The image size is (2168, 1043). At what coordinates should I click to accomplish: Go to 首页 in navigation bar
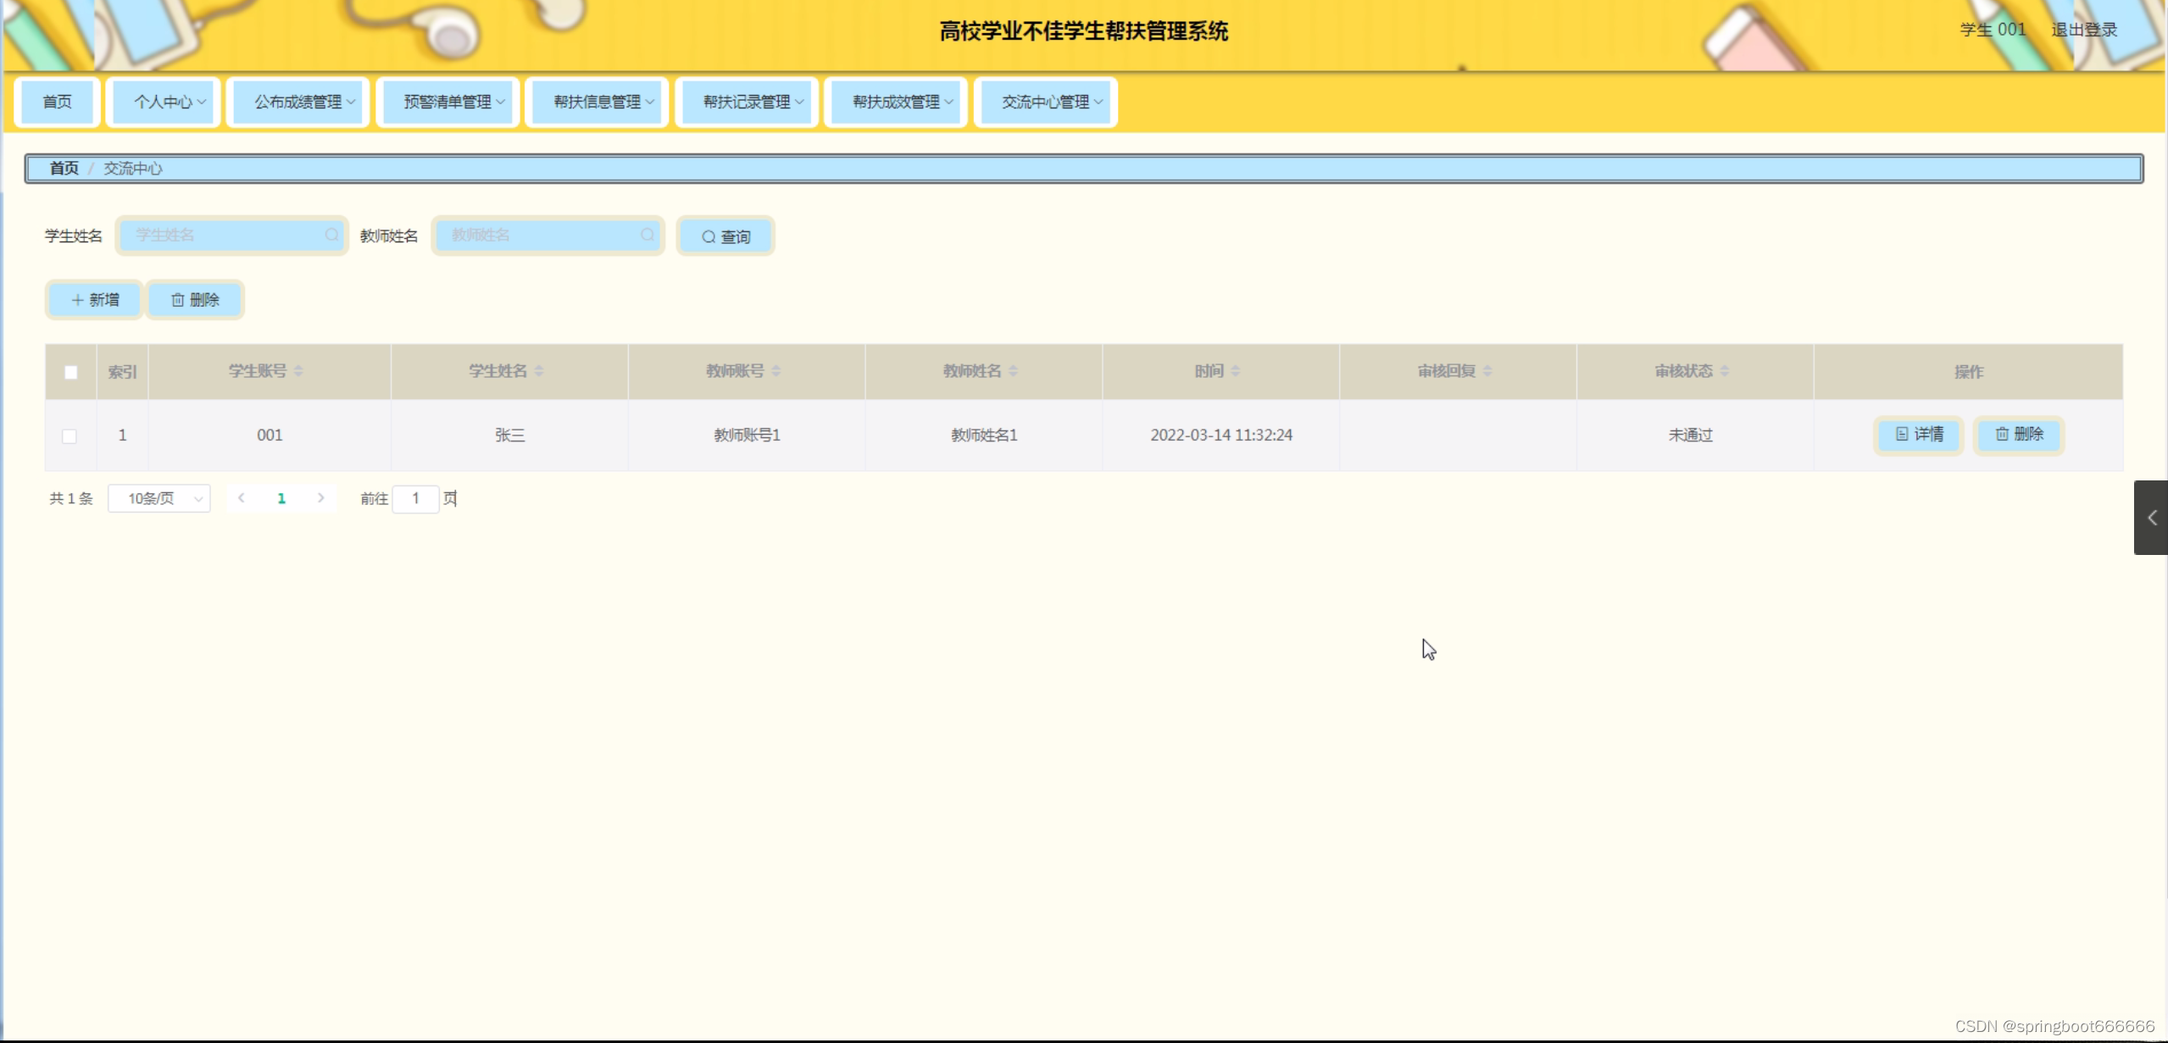click(x=58, y=102)
